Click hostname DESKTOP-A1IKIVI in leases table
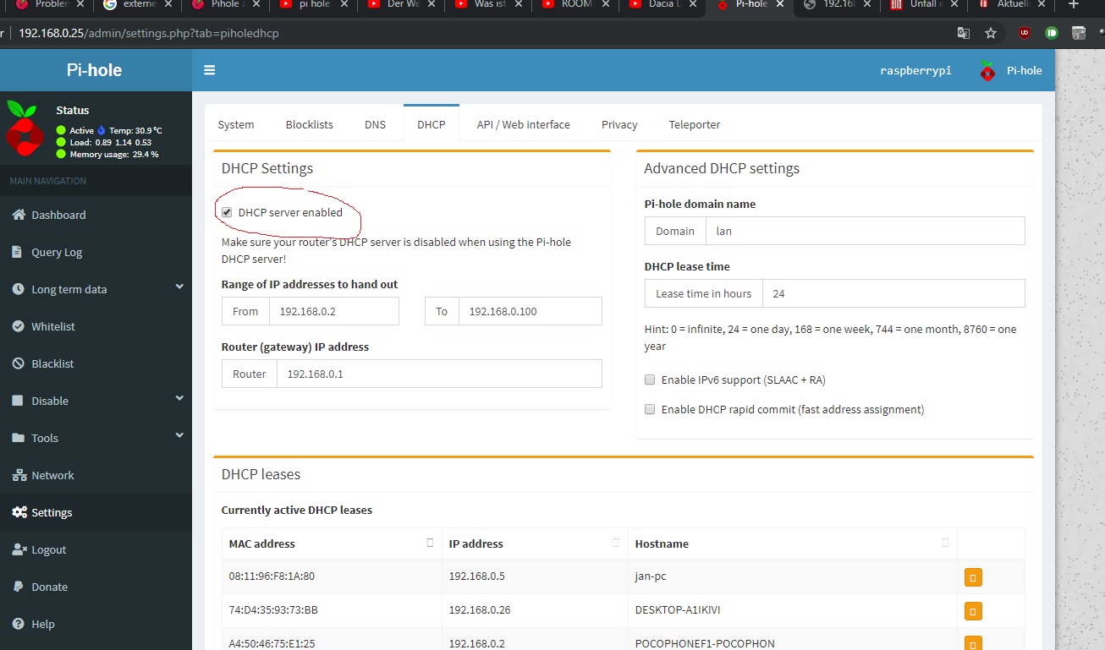The width and height of the screenshot is (1105, 650). (x=678, y=609)
